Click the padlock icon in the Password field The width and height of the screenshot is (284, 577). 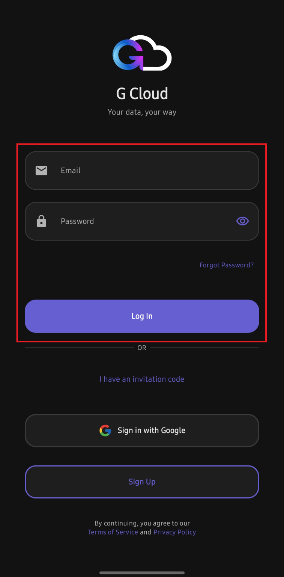pyautogui.click(x=41, y=221)
